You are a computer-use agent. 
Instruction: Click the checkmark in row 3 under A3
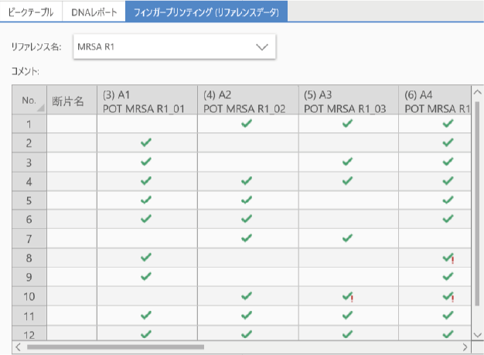pyautogui.click(x=347, y=162)
